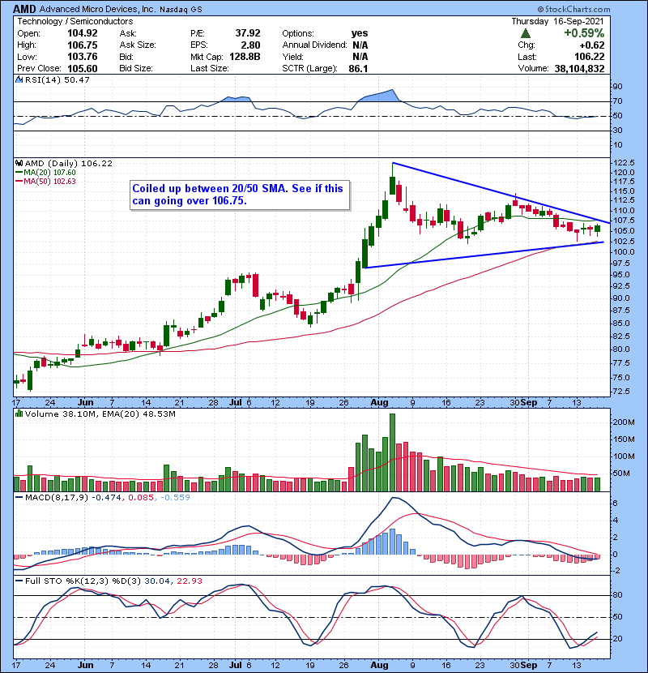Click the Advanced Micro Devices, Inc. company name
The image size is (648, 673).
[98, 9]
